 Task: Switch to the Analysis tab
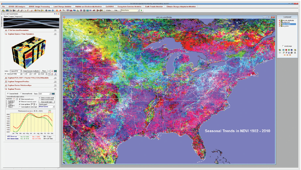click(x=12, y=16)
